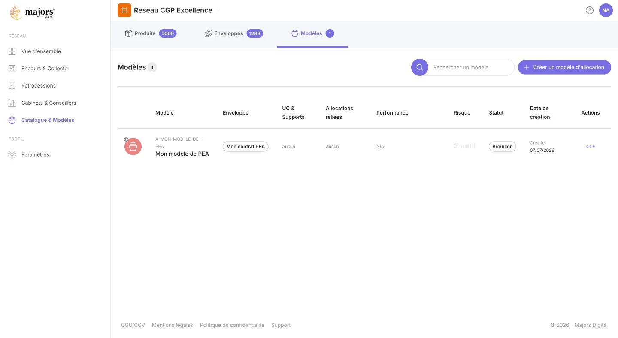Open the three-dot actions menu for Mon modèle de PEA

point(591,146)
